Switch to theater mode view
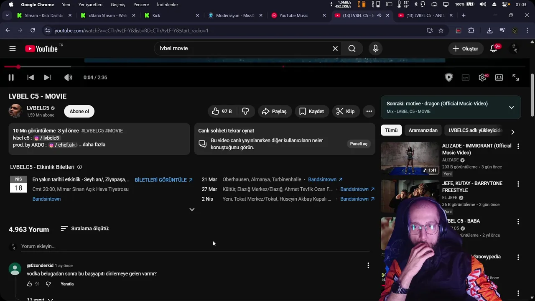The height and width of the screenshot is (301, 535). [499, 77]
